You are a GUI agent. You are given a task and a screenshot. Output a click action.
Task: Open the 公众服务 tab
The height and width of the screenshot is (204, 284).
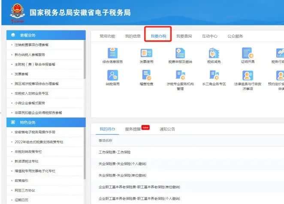click(x=235, y=36)
